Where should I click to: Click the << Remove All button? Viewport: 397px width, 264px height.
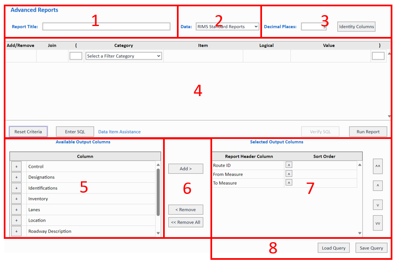pyautogui.click(x=186, y=222)
